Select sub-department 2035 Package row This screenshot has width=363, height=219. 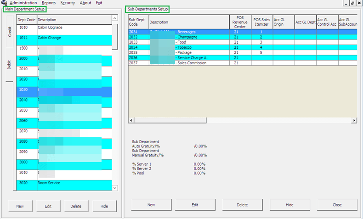click(243, 52)
